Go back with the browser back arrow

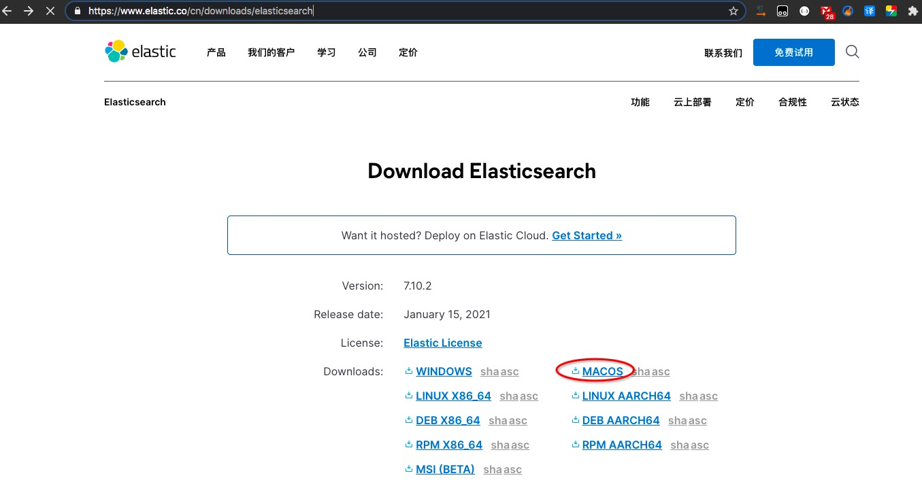pyautogui.click(x=7, y=11)
